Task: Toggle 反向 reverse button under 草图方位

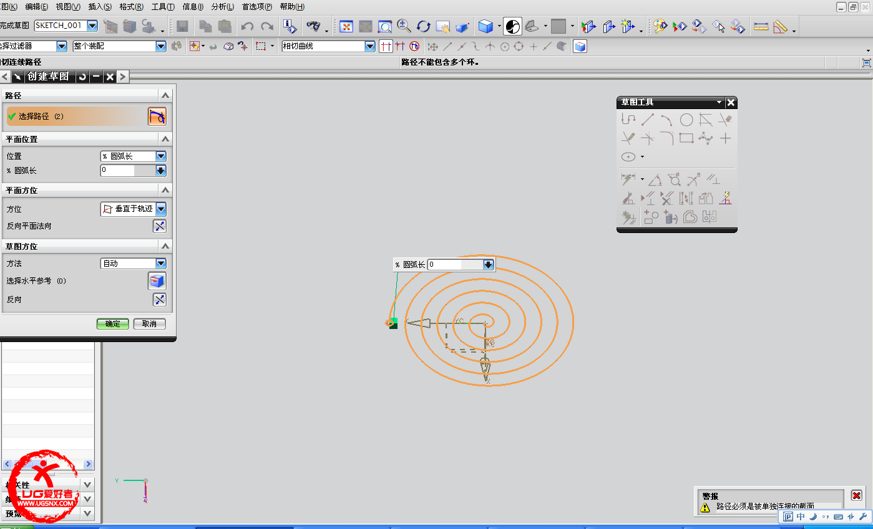Action: 160,300
